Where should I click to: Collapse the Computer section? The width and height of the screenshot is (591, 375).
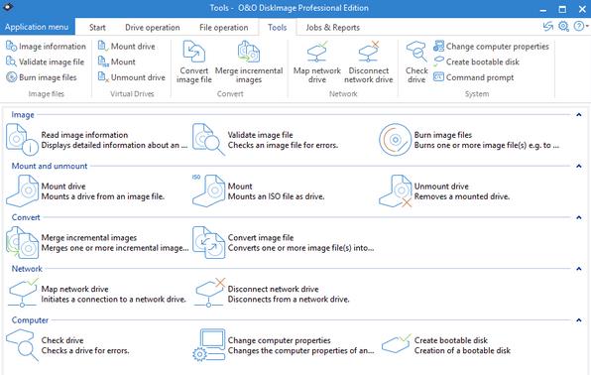pos(579,320)
